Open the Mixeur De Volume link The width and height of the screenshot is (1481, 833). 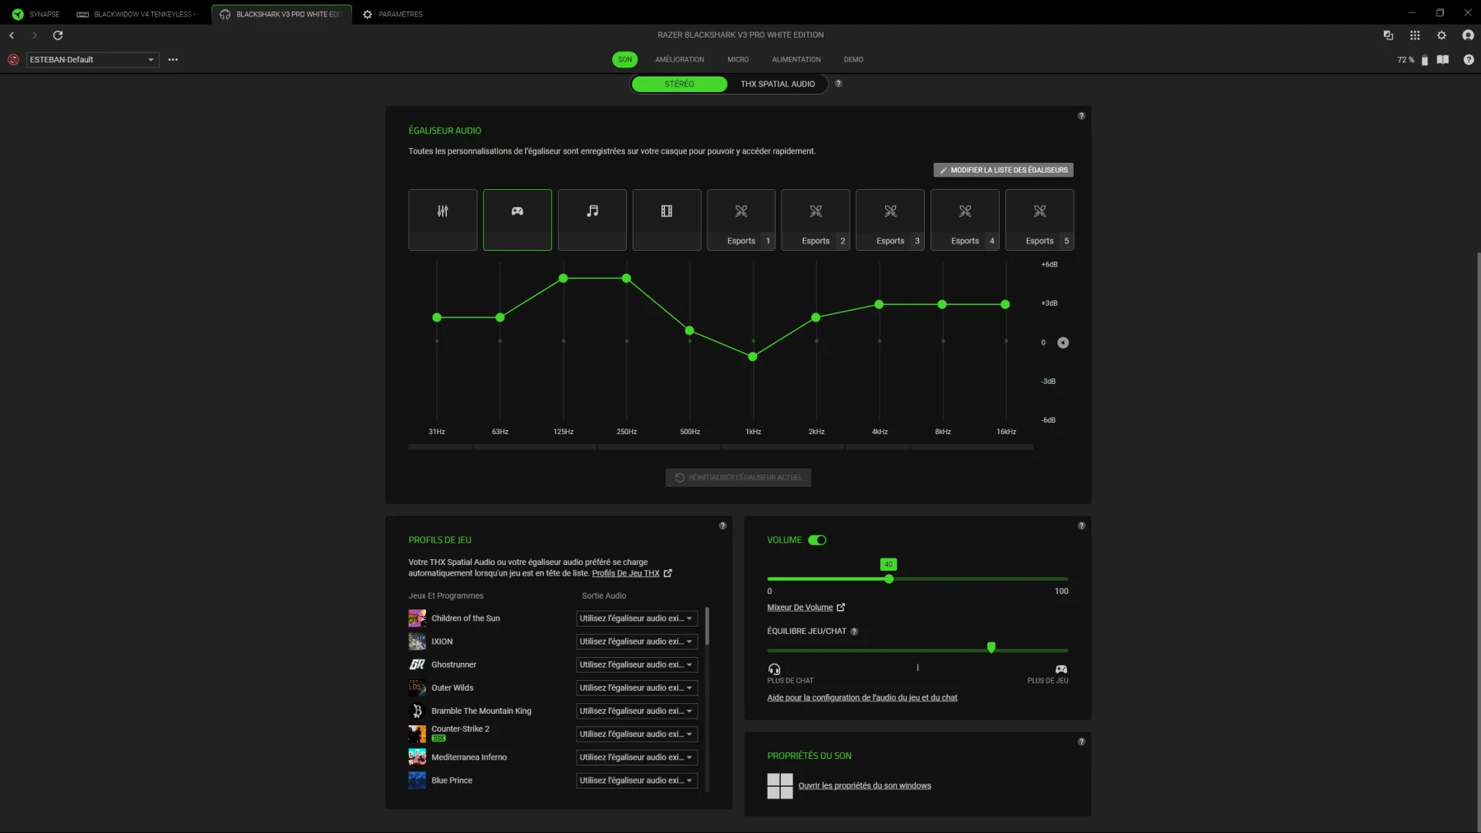pos(806,608)
